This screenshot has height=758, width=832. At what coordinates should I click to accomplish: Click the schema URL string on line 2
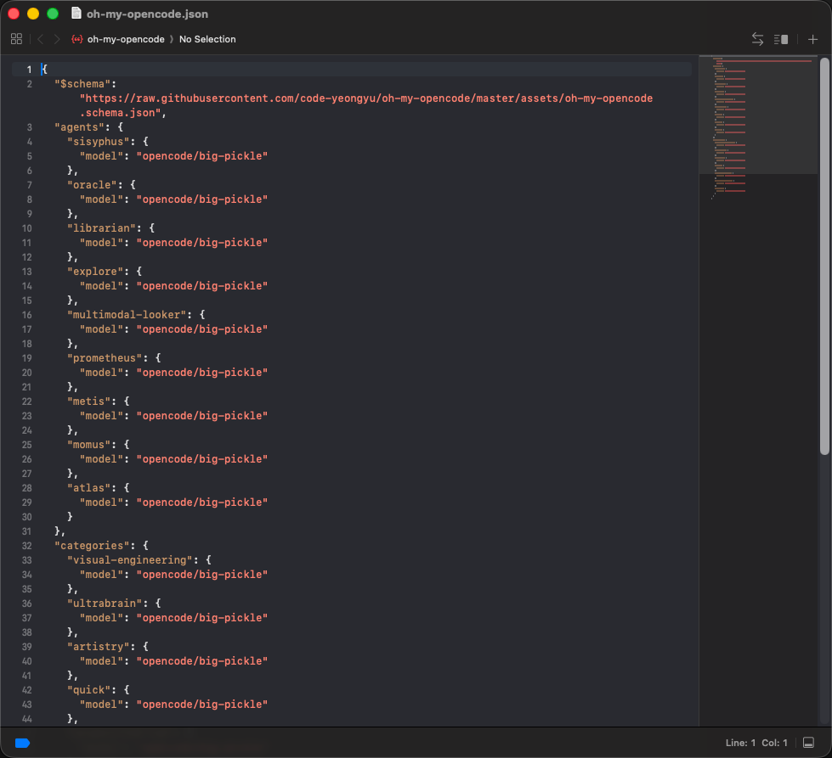[x=365, y=98]
